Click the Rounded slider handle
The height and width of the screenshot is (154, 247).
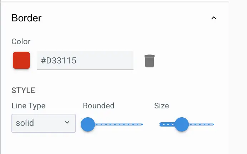pyautogui.click(x=88, y=124)
